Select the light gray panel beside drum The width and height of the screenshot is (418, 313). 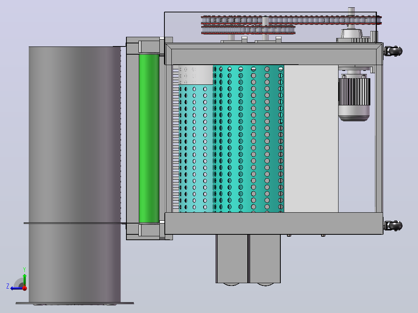click(x=311, y=139)
